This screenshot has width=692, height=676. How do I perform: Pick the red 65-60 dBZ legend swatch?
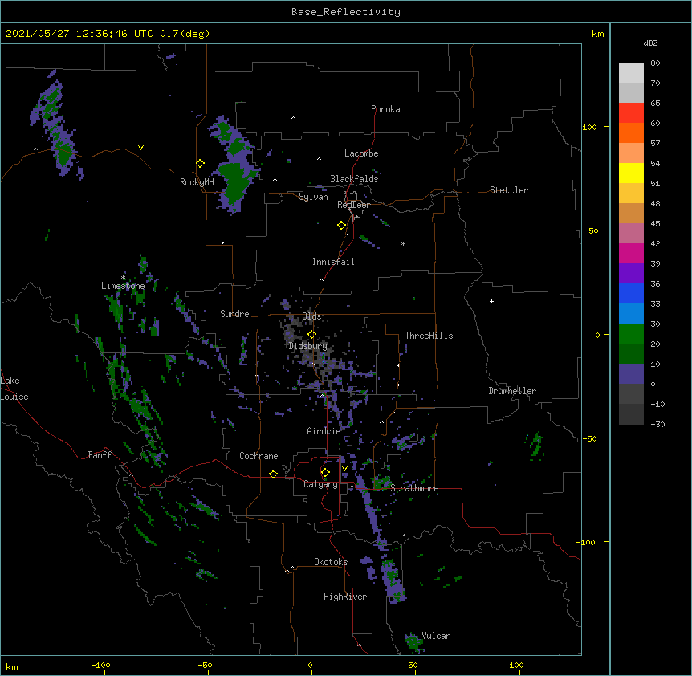click(631, 112)
